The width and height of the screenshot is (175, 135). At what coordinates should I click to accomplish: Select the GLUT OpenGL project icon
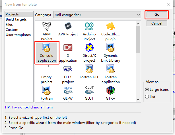click(89, 90)
